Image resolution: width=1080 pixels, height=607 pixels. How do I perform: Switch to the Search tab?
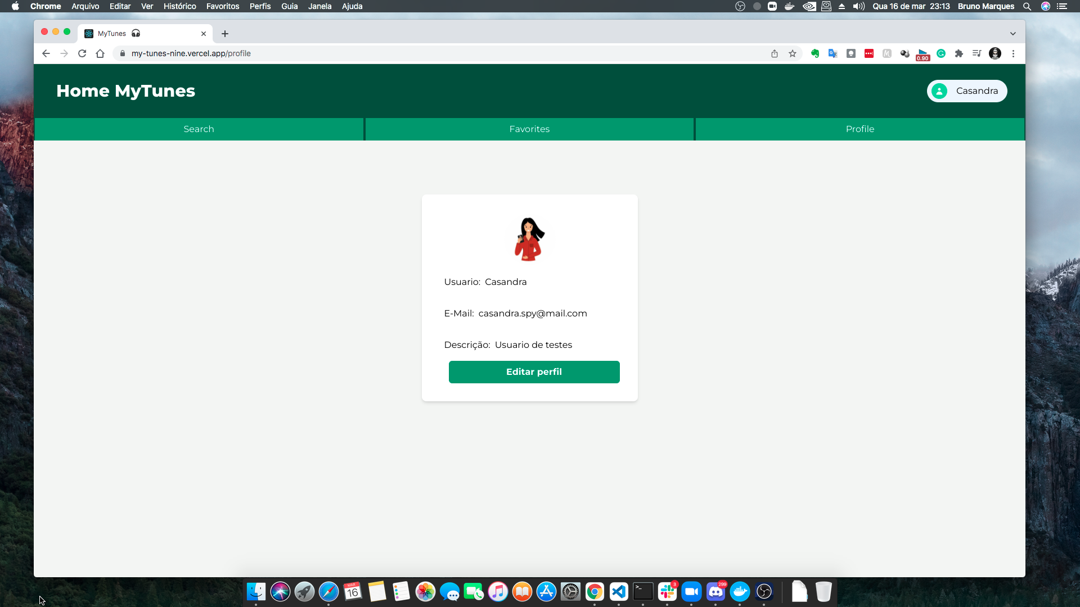(x=199, y=129)
